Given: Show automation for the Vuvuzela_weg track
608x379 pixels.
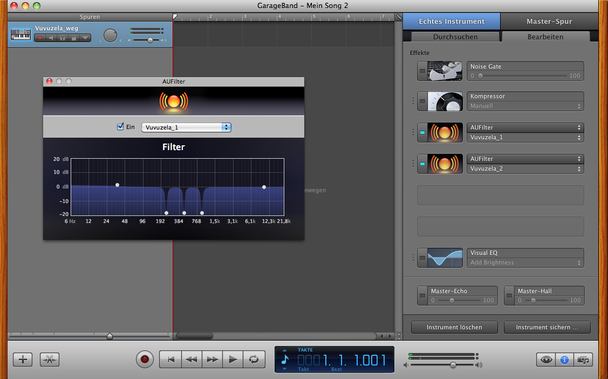Looking at the screenshot, I should pos(85,38).
